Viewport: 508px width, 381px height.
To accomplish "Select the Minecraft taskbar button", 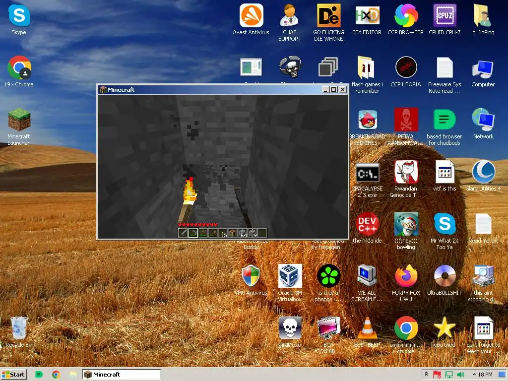I will click(x=121, y=375).
